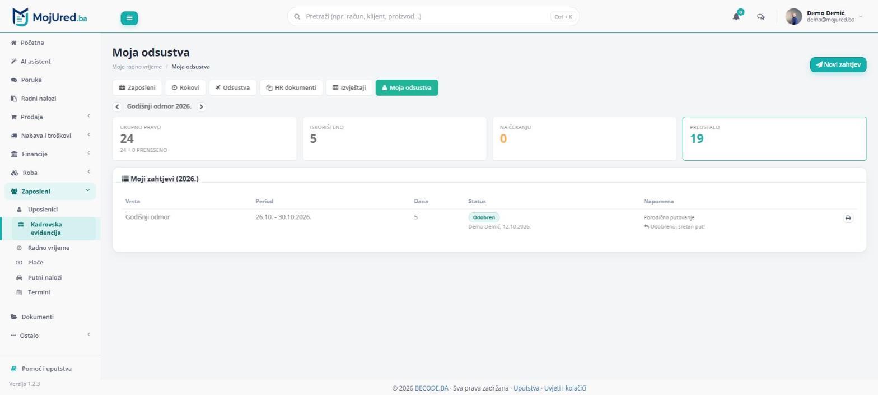Click the Novi zahtjev button
The width and height of the screenshot is (878, 395).
click(838, 64)
